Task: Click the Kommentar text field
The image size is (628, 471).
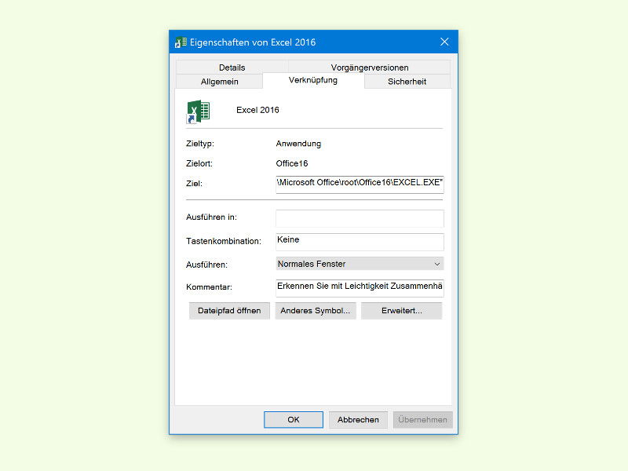Action: [x=360, y=287]
